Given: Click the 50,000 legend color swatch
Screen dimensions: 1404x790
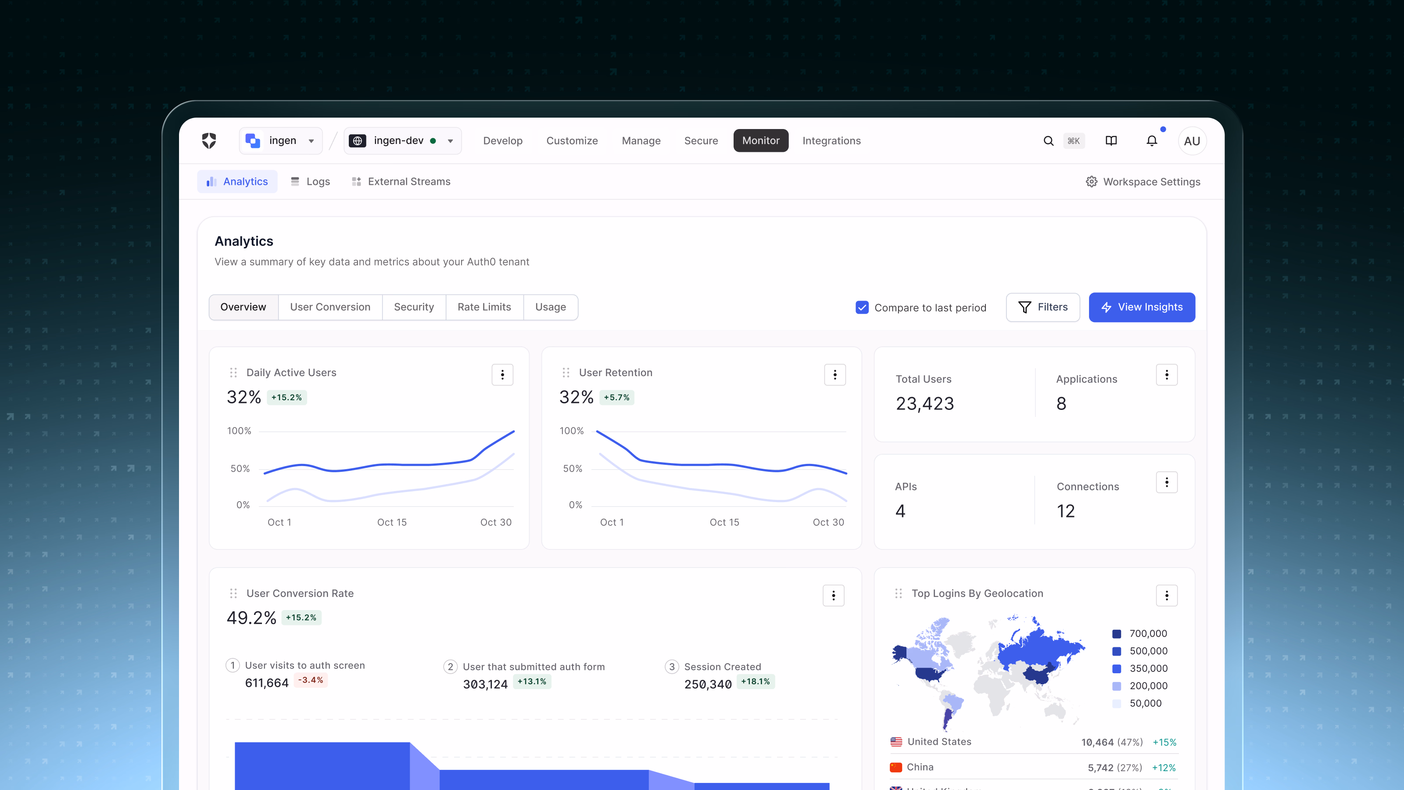Looking at the screenshot, I should pyautogui.click(x=1116, y=704).
